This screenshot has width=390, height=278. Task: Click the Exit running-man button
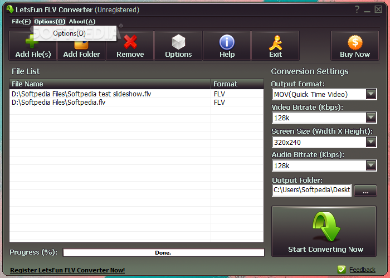point(275,46)
